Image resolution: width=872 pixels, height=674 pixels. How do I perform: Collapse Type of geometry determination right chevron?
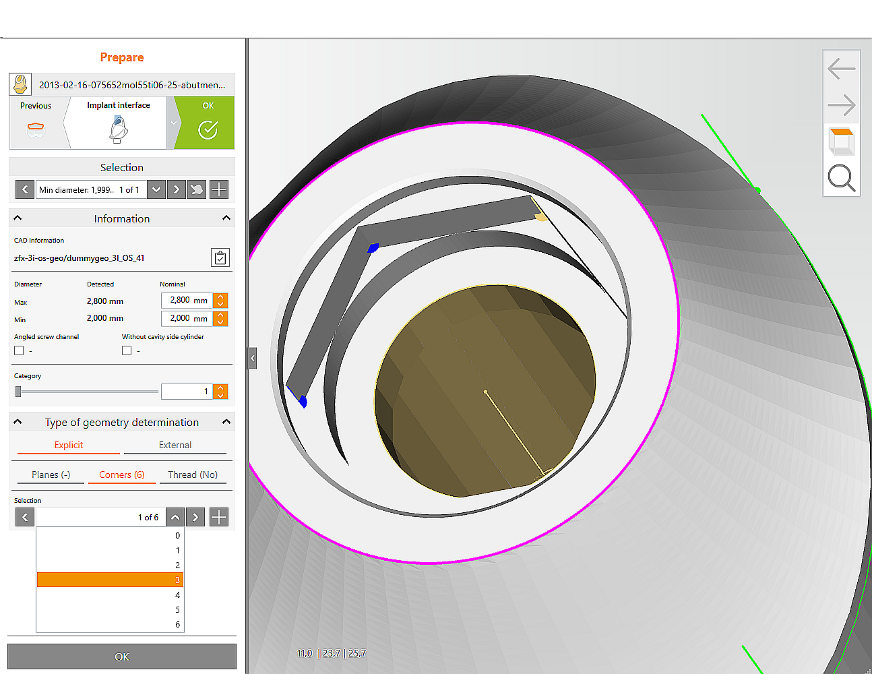click(226, 422)
